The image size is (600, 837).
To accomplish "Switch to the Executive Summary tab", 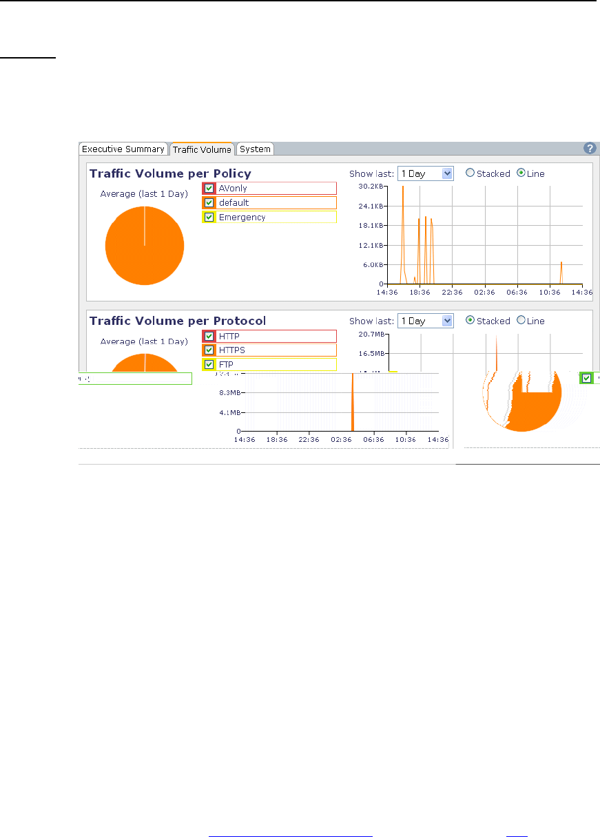I will (x=123, y=149).
